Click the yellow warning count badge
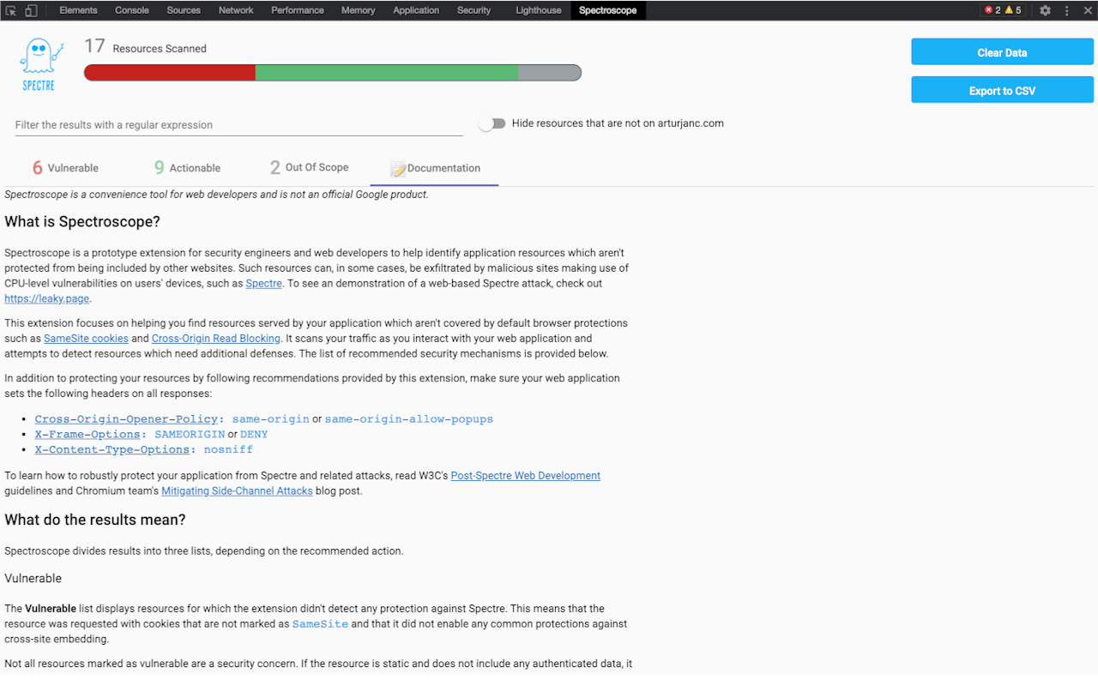Screen dimensions: 1098x686 [1013, 10]
